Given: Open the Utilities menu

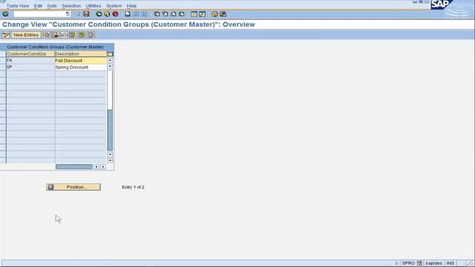Looking at the screenshot, I should coord(94,6).
